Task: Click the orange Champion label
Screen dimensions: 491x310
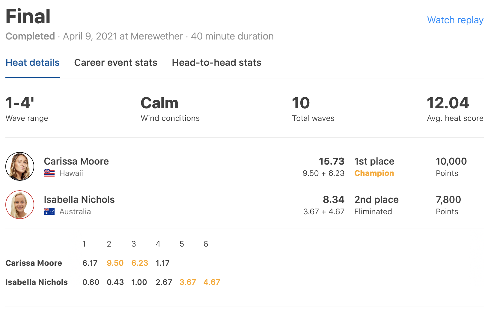Action: 374,173
